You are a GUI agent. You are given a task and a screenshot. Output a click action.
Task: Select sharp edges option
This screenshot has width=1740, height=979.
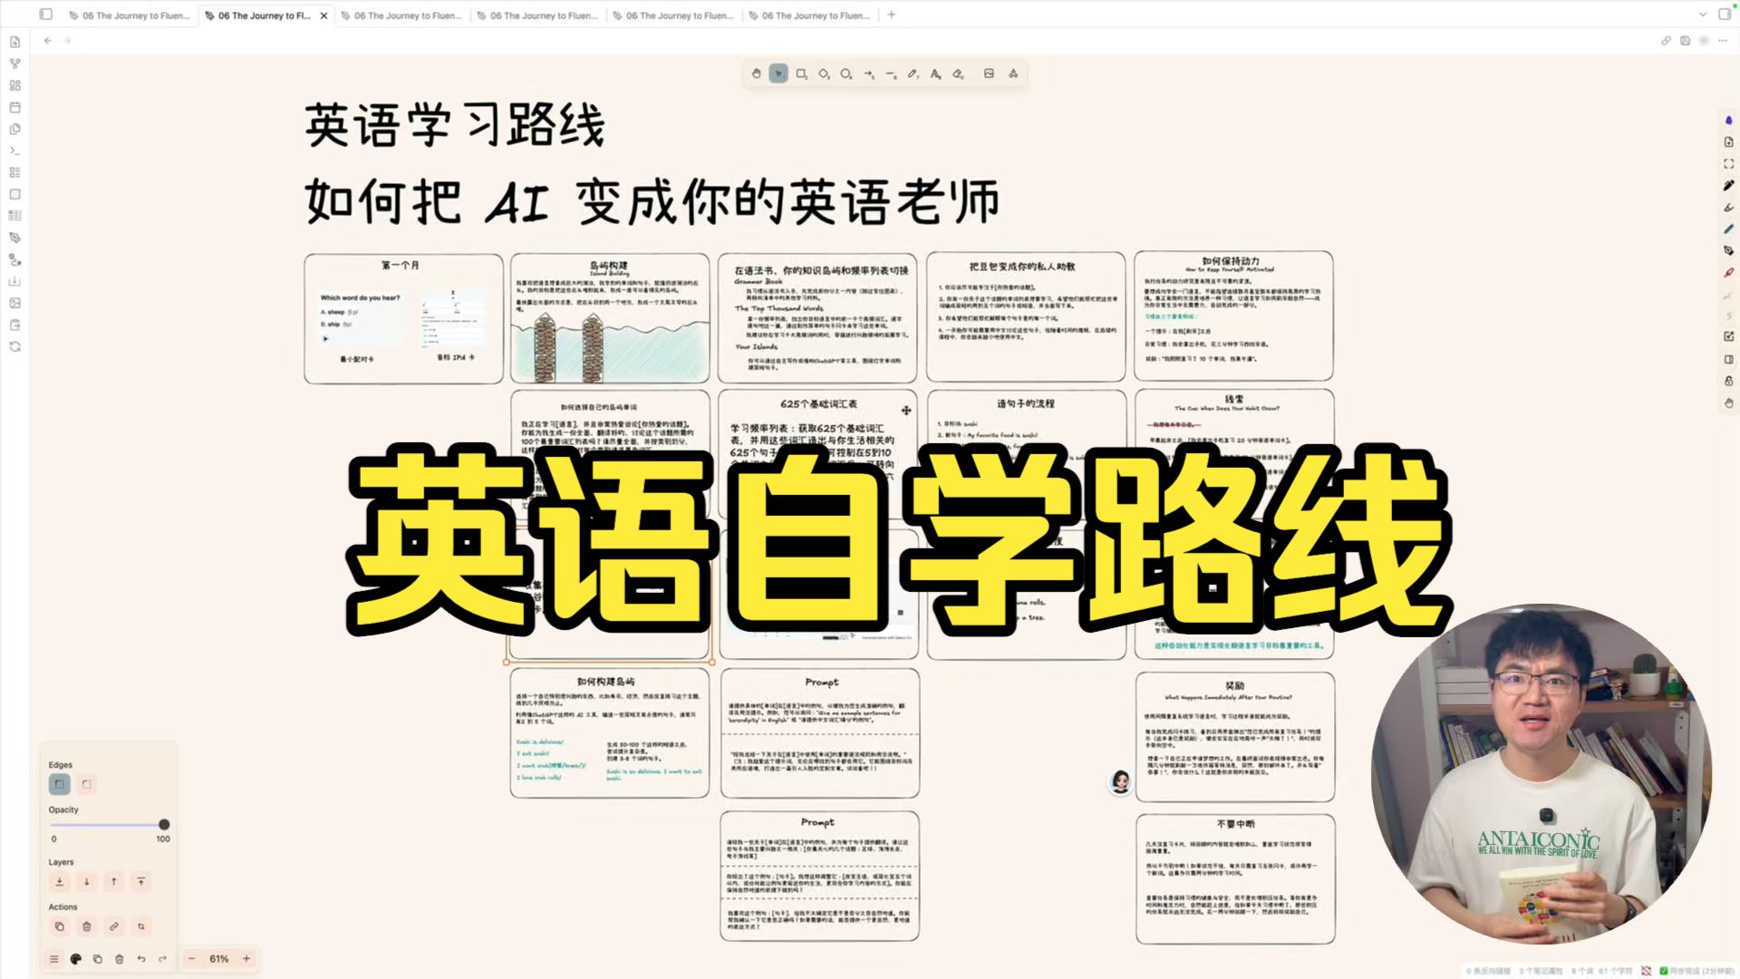59,784
